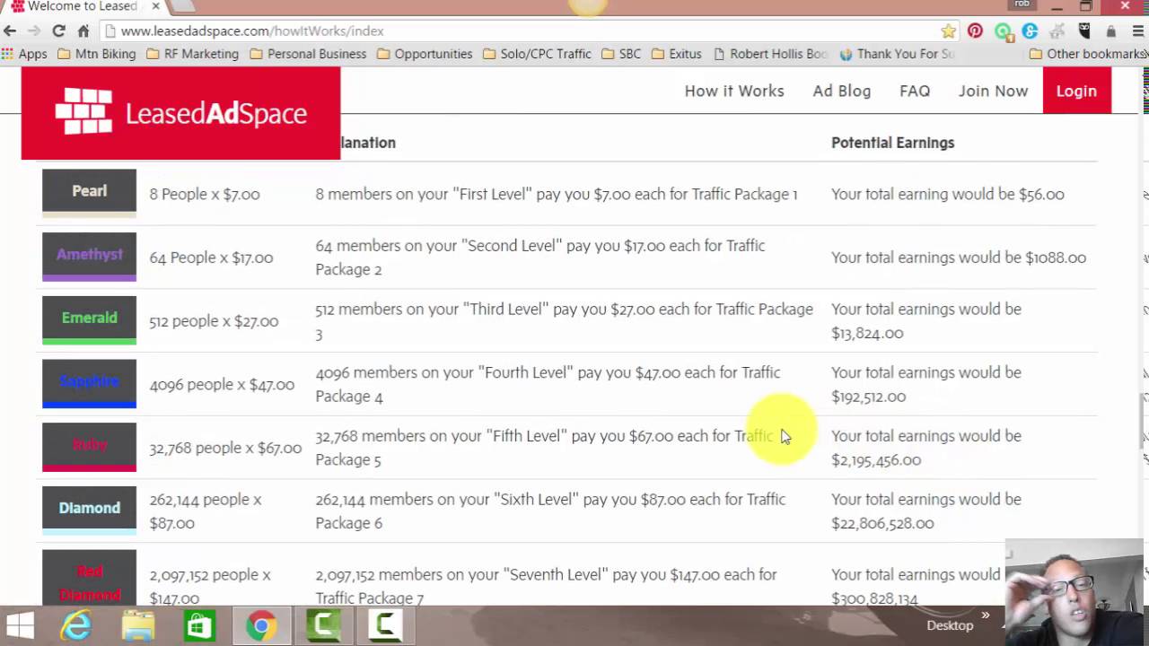Click the Sapphire level badge
This screenshot has width=1149, height=646.
[x=89, y=383]
